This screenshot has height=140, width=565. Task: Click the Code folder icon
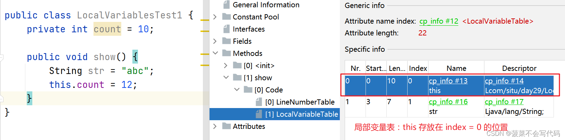(248, 90)
